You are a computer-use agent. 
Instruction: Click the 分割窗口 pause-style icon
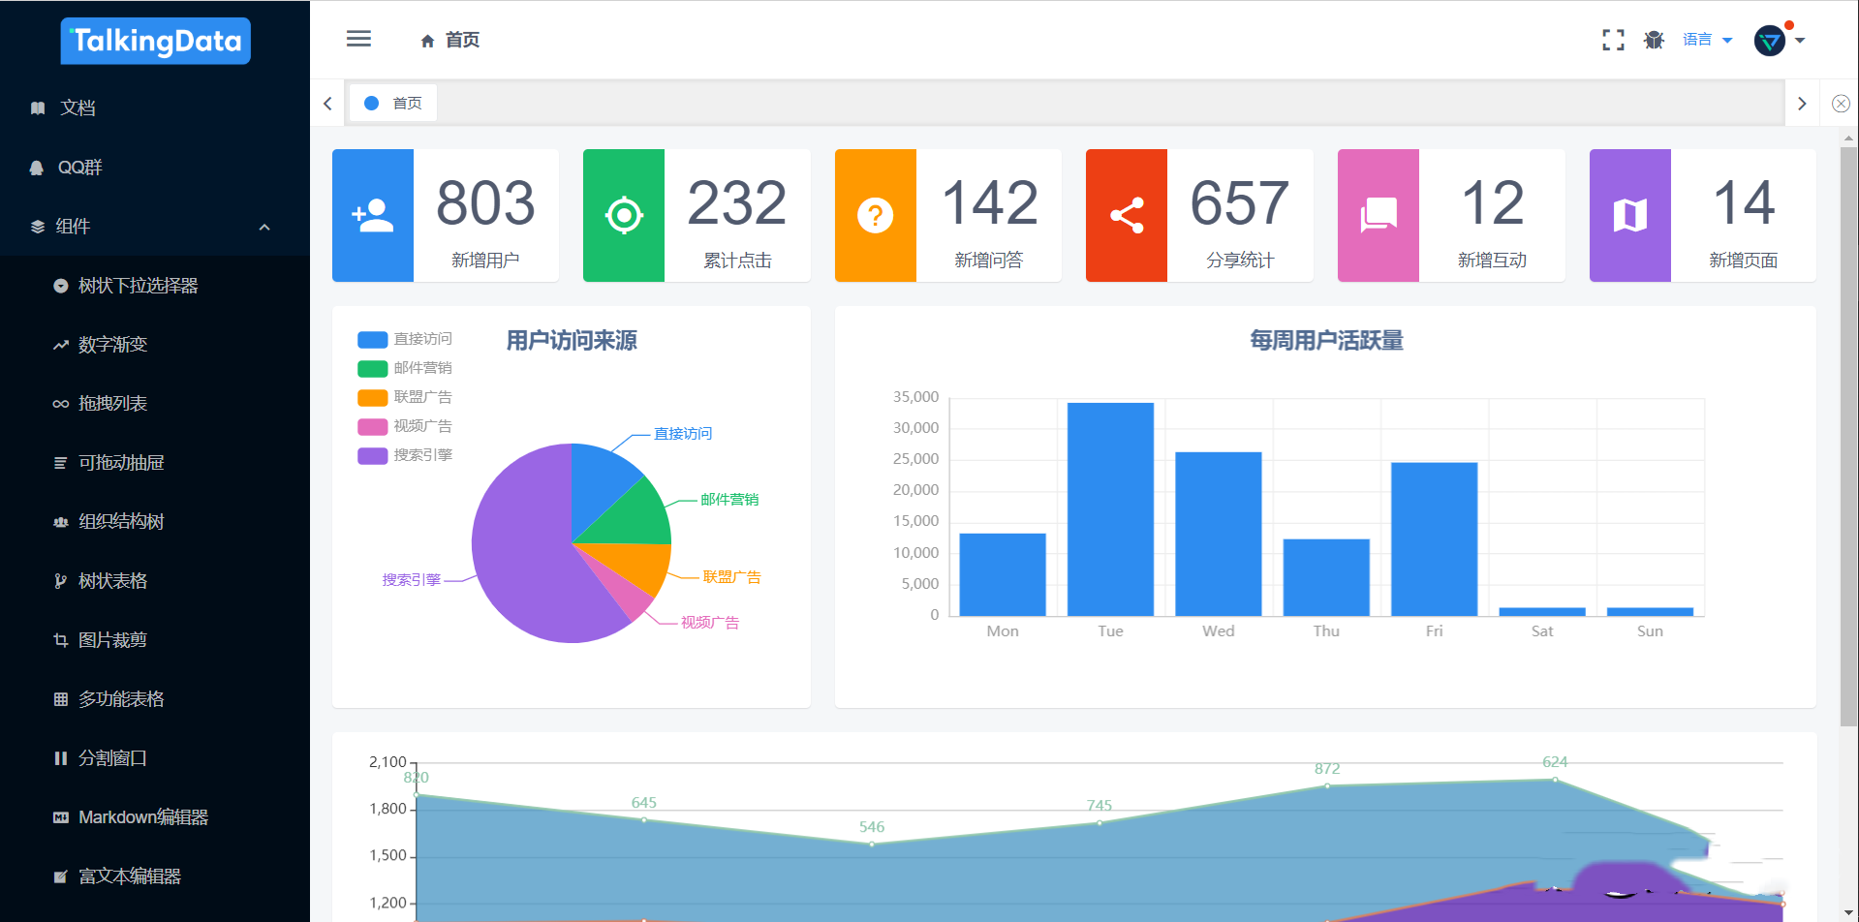pyautogui.click(x=60, y=758)
